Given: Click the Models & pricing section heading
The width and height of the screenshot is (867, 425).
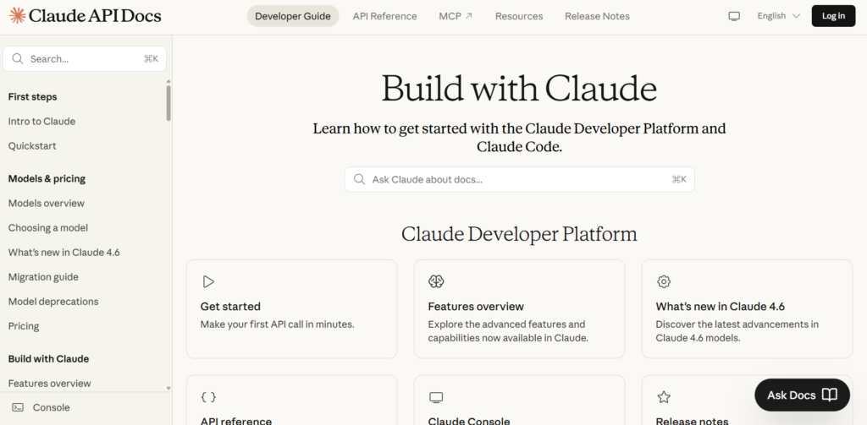Looking at the screenshot, I should (47, 178).
